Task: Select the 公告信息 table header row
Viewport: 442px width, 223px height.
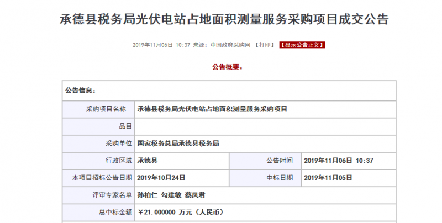Action: pos(228,91)
